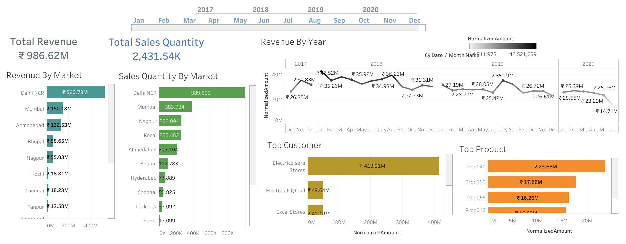The width and height of the screenshot is (626, 244).
Task: Click the Sales Quantity By Market scrollbar
Action: (253, 135)
